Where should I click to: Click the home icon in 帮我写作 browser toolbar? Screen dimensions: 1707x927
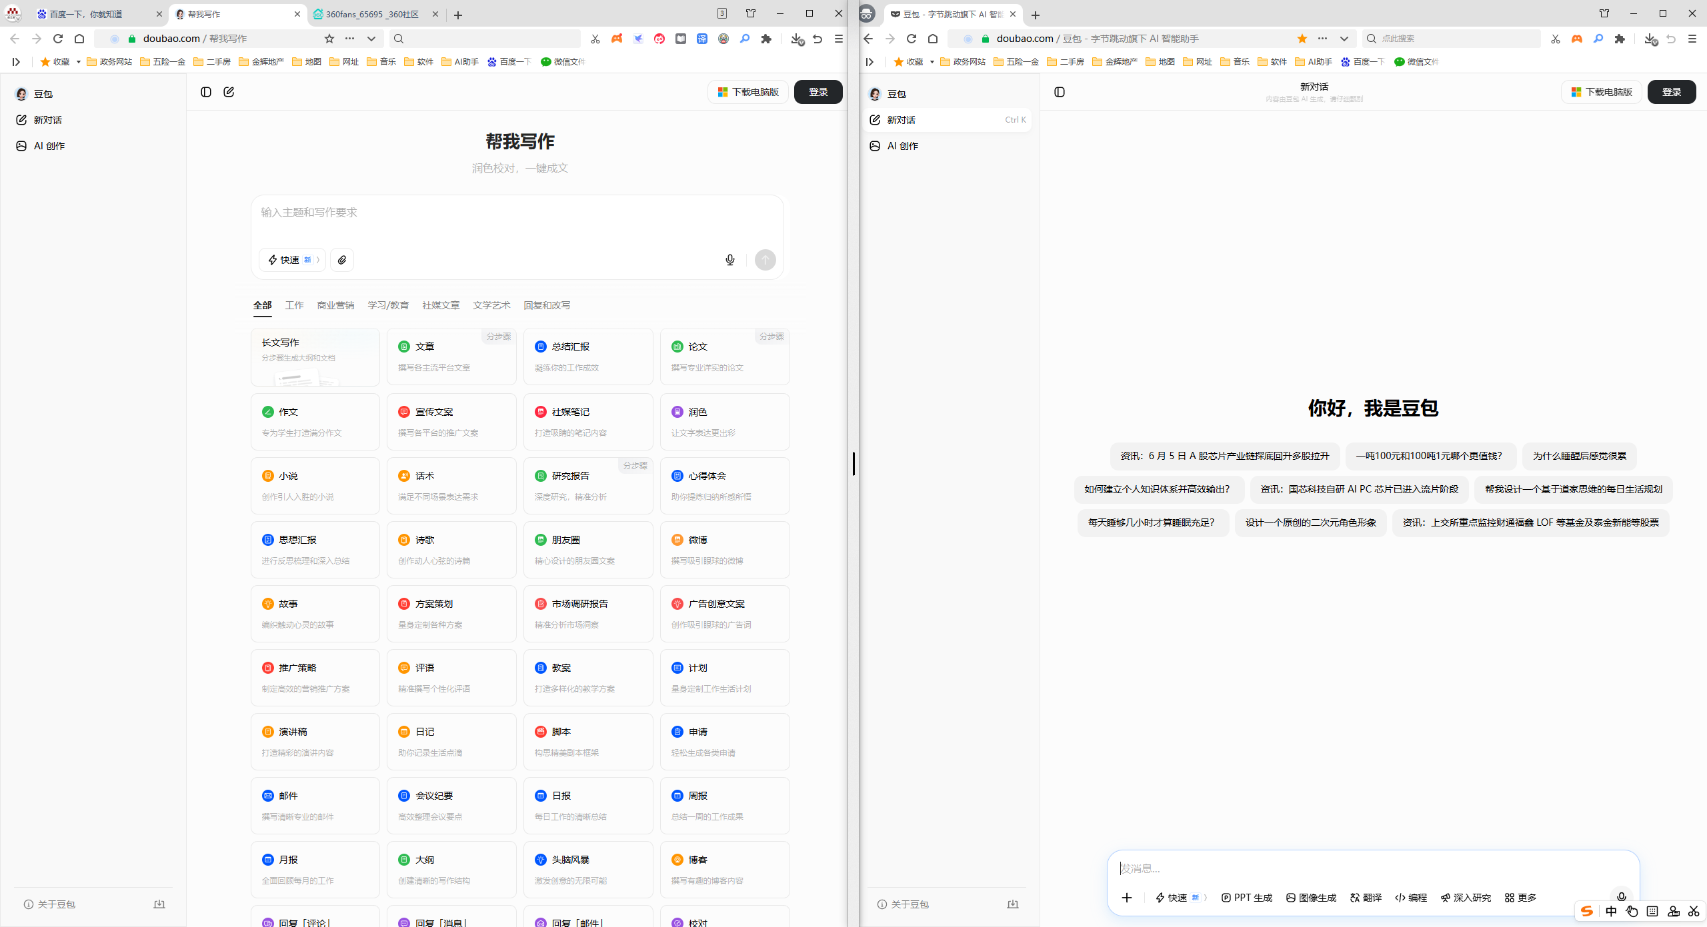[x=79, y=39]
